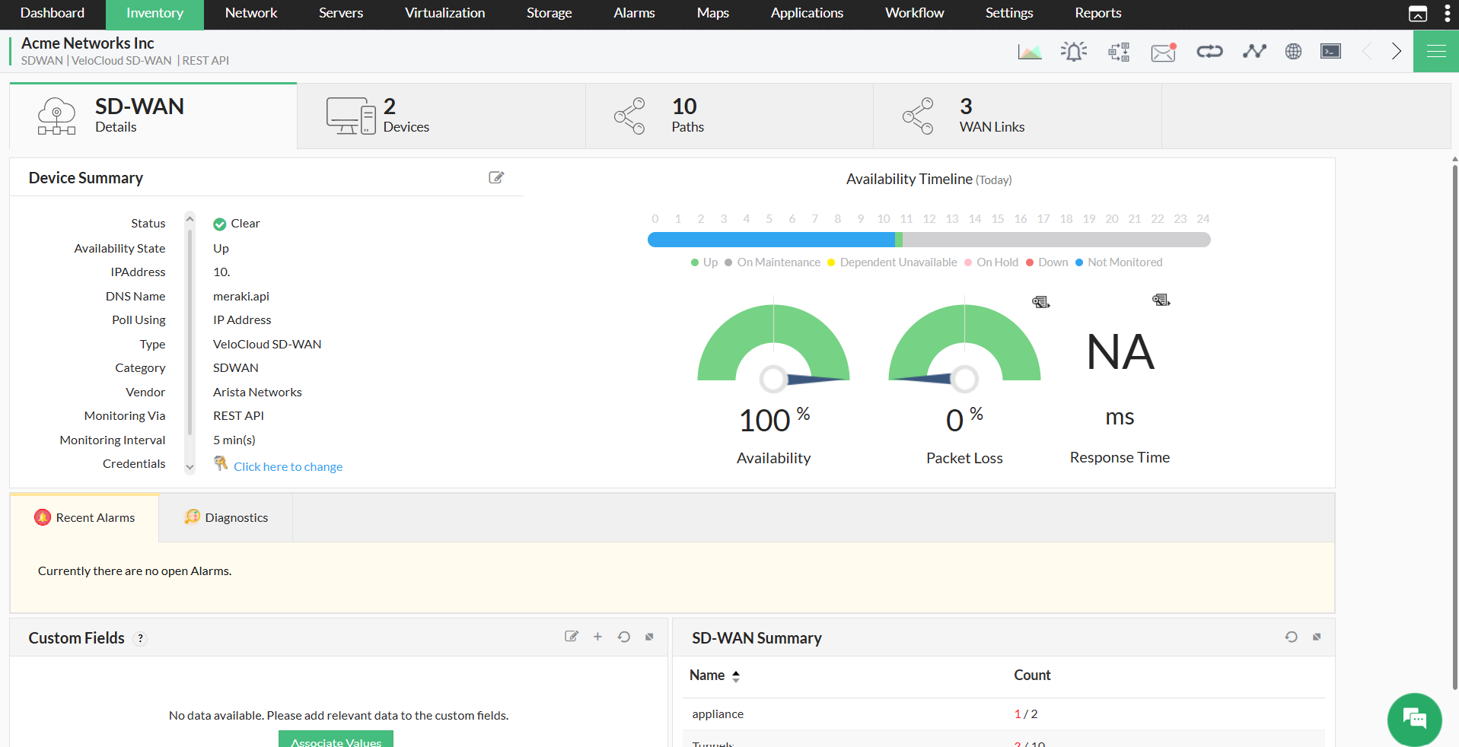The width and height of the screenshot is (1459, 747).
Task: Refresh the Custom Fields panel
Action: [624, 637]
